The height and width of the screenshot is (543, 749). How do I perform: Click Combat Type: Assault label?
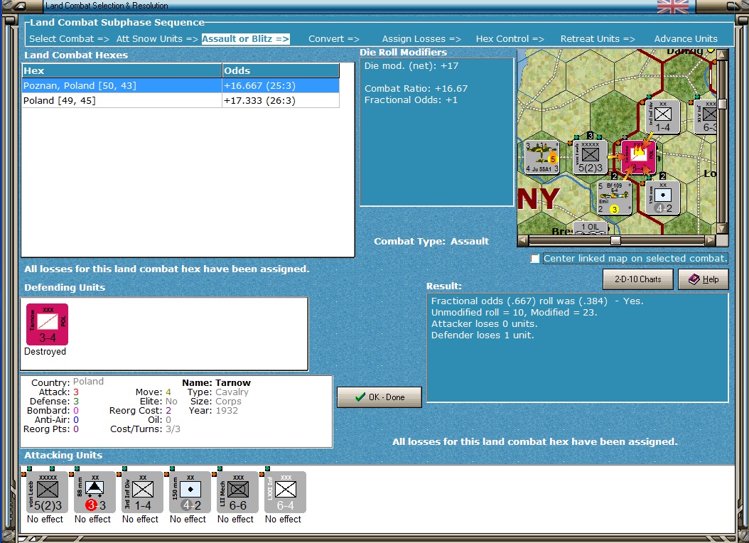pyautogui.click(x=431, y=241)
